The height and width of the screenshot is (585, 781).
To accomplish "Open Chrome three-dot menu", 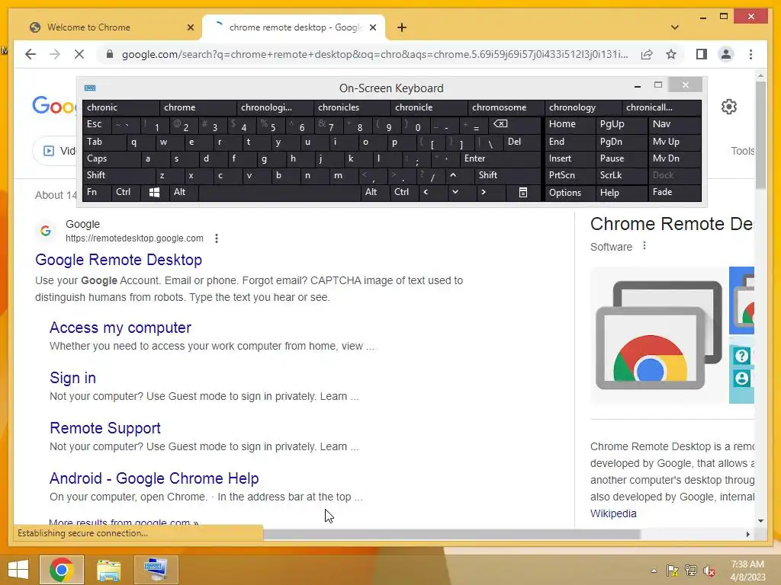I will 750,54.
